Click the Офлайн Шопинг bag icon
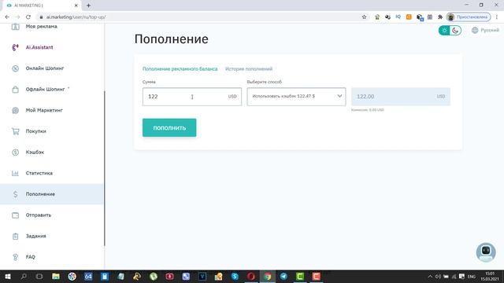The width and height of the screenshot is (504, 283). pyautogui.click(x=15, y=89)
